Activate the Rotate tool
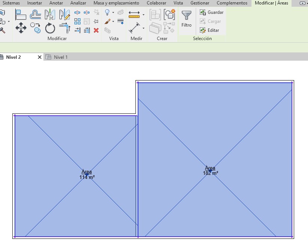The width and height of the screenshot is (308, 243). pos(50,28)
